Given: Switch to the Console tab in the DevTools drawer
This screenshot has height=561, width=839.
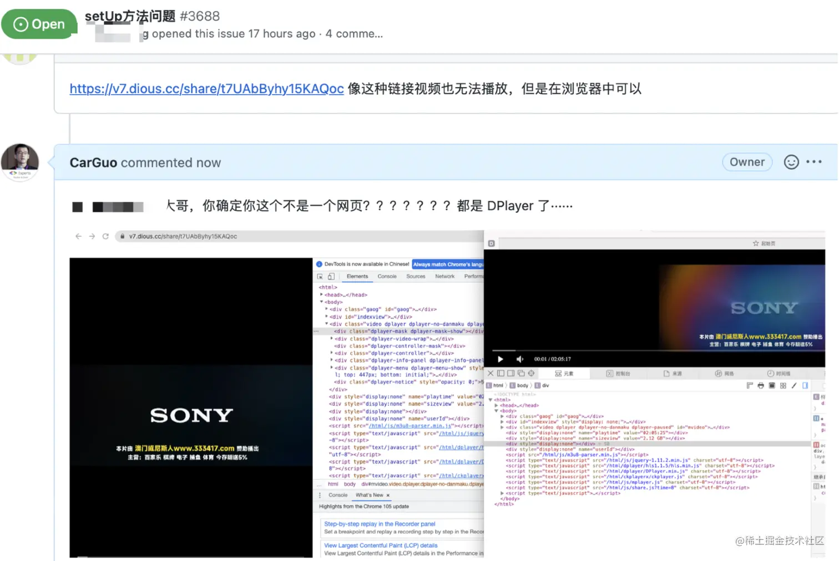Looking at the screenshot, I should [x=338, y=495].
